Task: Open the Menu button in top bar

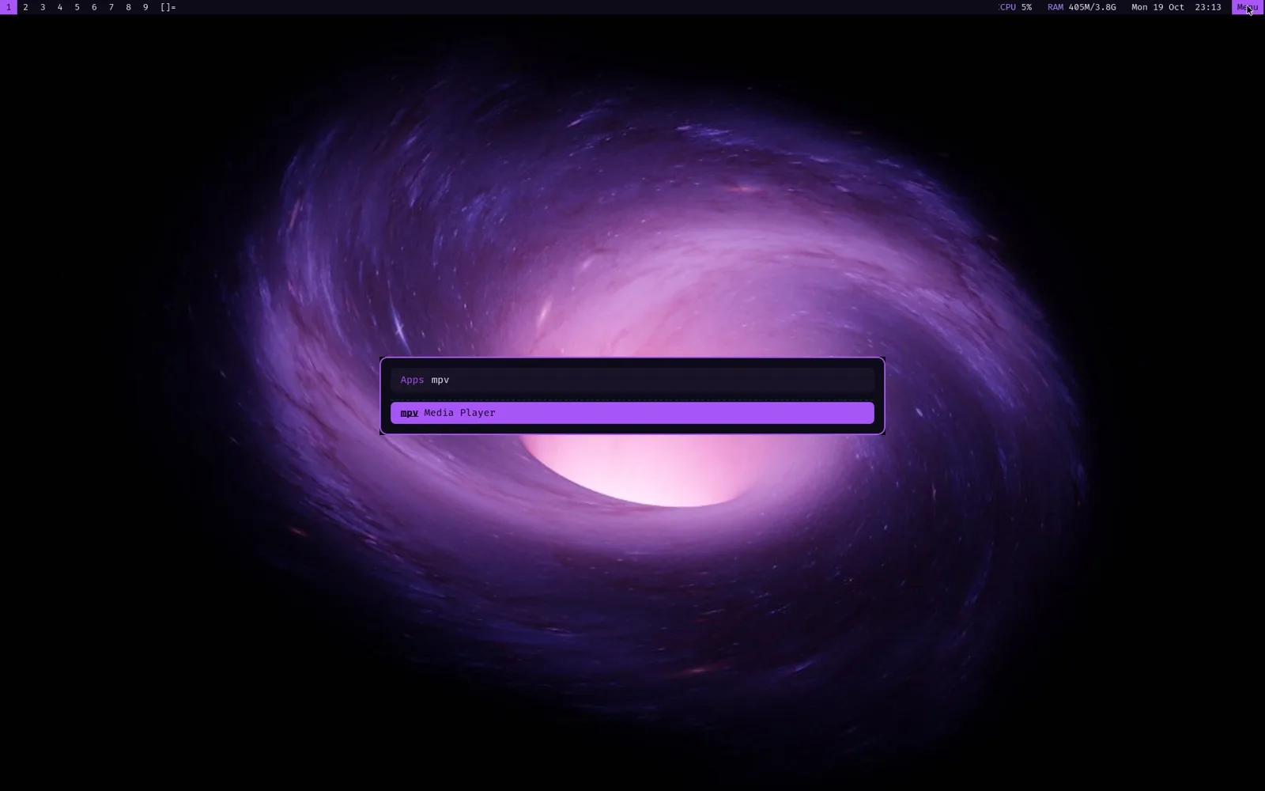Action: coord(1248,7)
